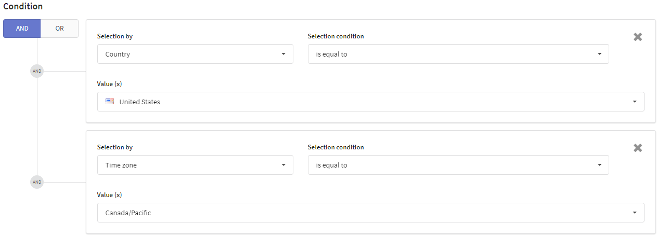The image size is (657, 237).
Task: Open the Canada/Pacific value dropdown
Action: coord(371,213)
